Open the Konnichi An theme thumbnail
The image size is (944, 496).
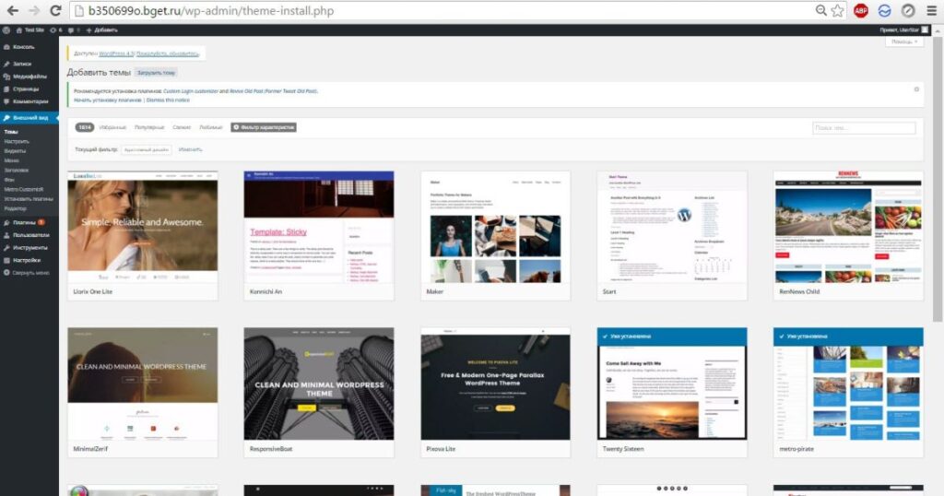coord(319,227)
